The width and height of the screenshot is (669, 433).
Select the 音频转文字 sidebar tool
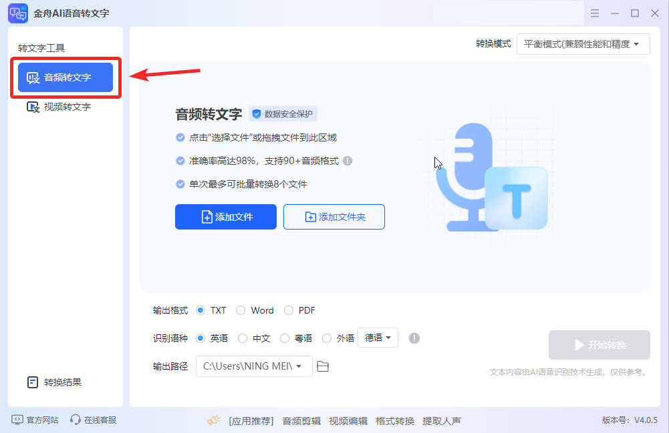click(x=65, y=77)
